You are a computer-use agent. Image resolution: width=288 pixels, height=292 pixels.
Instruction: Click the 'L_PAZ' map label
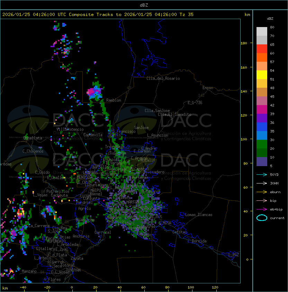point(234,255)
